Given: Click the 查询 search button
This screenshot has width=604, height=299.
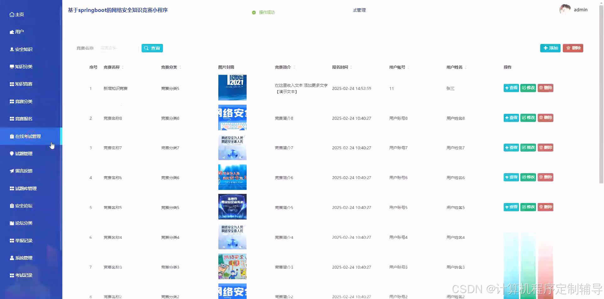Looking at the screenshot, I should 152,48.
